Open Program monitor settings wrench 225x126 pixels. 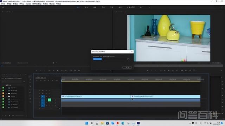pos(210,63)
